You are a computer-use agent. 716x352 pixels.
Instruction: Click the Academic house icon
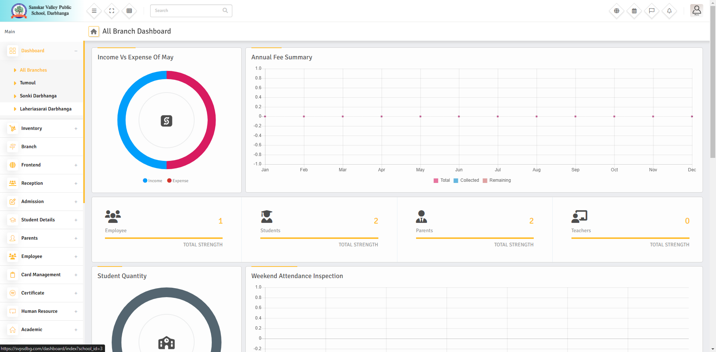[13, 330]
